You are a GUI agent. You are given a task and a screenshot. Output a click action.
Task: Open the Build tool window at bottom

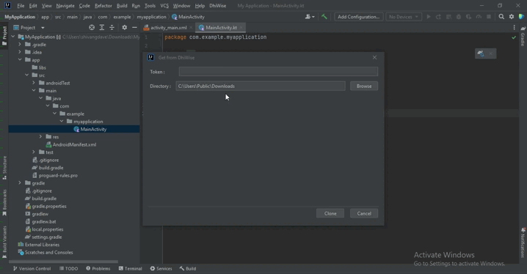188,269
